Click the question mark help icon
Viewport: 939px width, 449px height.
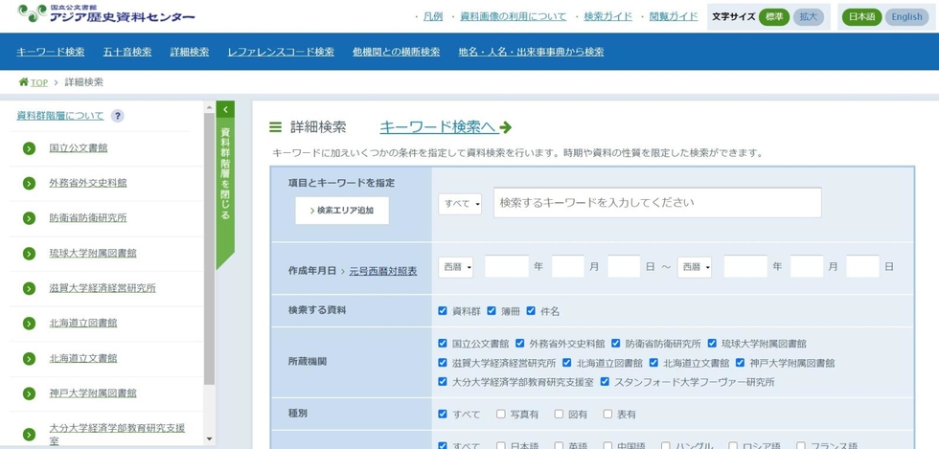pyautogui.click(x=117, y=116)
